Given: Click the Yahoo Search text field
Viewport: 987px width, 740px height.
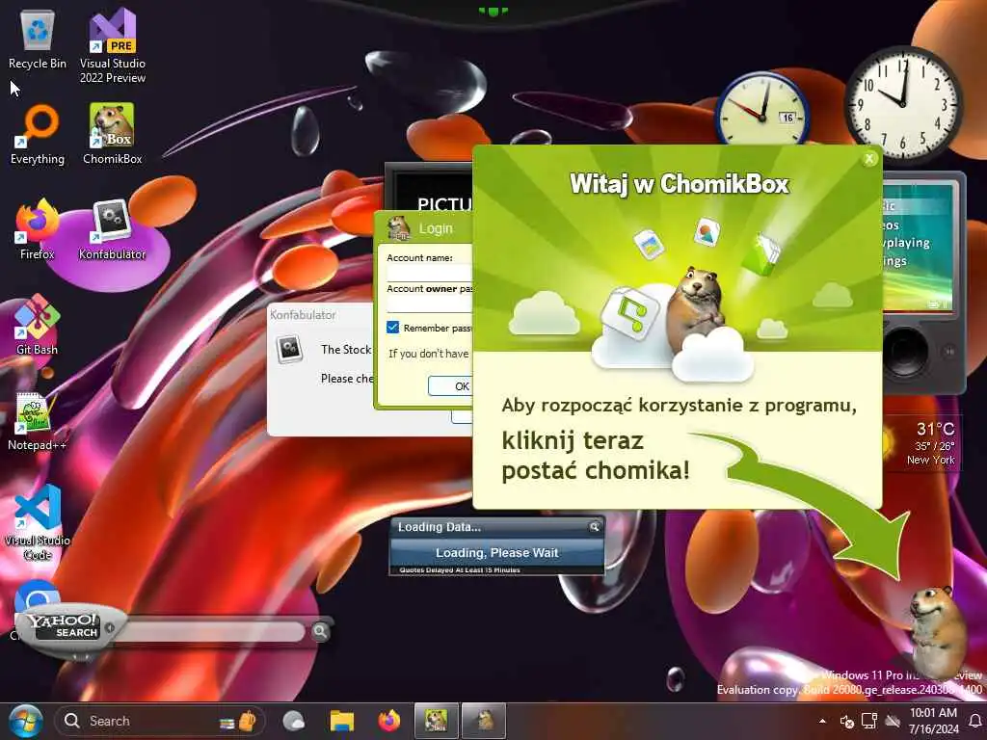Looking at the screenshot, I should (x=209, y=631).
